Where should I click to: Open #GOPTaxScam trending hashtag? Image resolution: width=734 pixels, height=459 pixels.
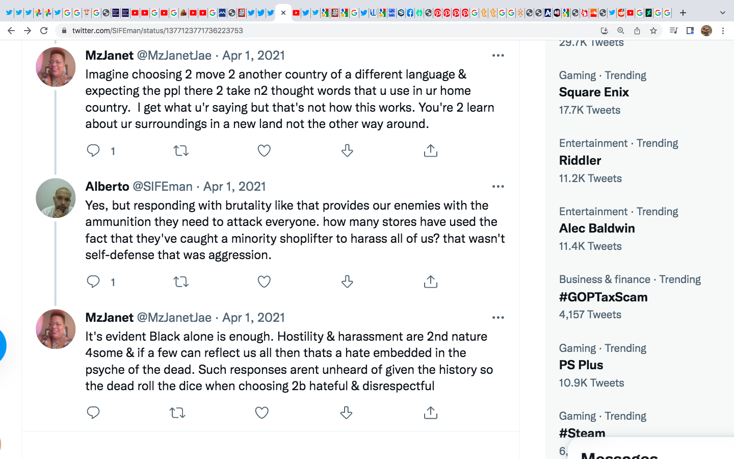[603, 297]
